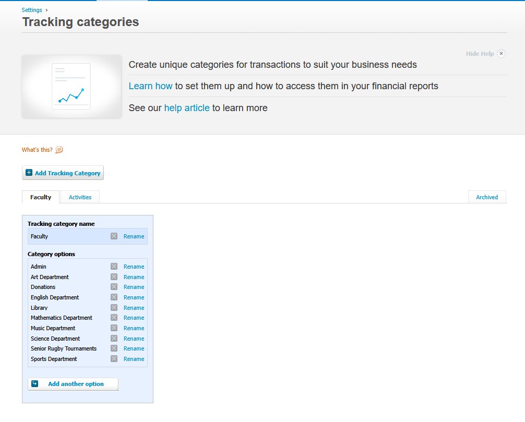This screenshot has height=422, width=525.
Task: Select the Faculty tab
Action: pos(41,197)
